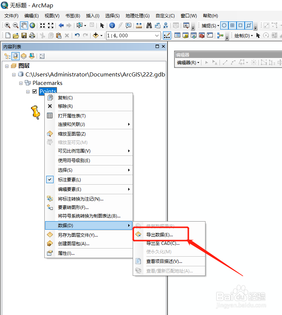The width and height of the screenshot is (282, 315).
Task: Select the Identify info tool
Action: click(112, 25)
